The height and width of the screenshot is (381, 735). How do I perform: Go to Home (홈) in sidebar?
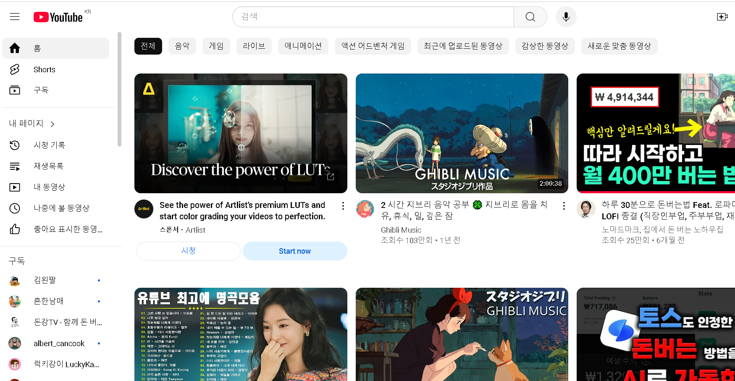point(56,48)
